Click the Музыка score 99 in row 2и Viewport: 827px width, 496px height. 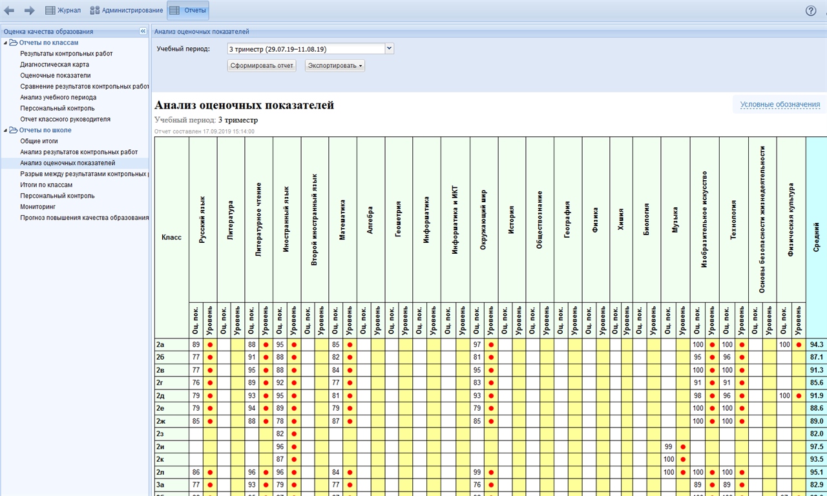click(668, 446)
